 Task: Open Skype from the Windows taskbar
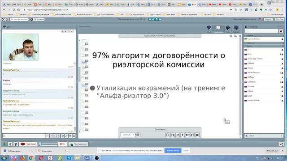[69, 158]
